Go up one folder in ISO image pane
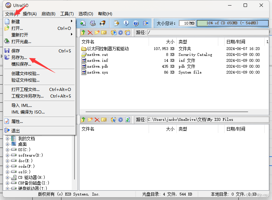 83,33
